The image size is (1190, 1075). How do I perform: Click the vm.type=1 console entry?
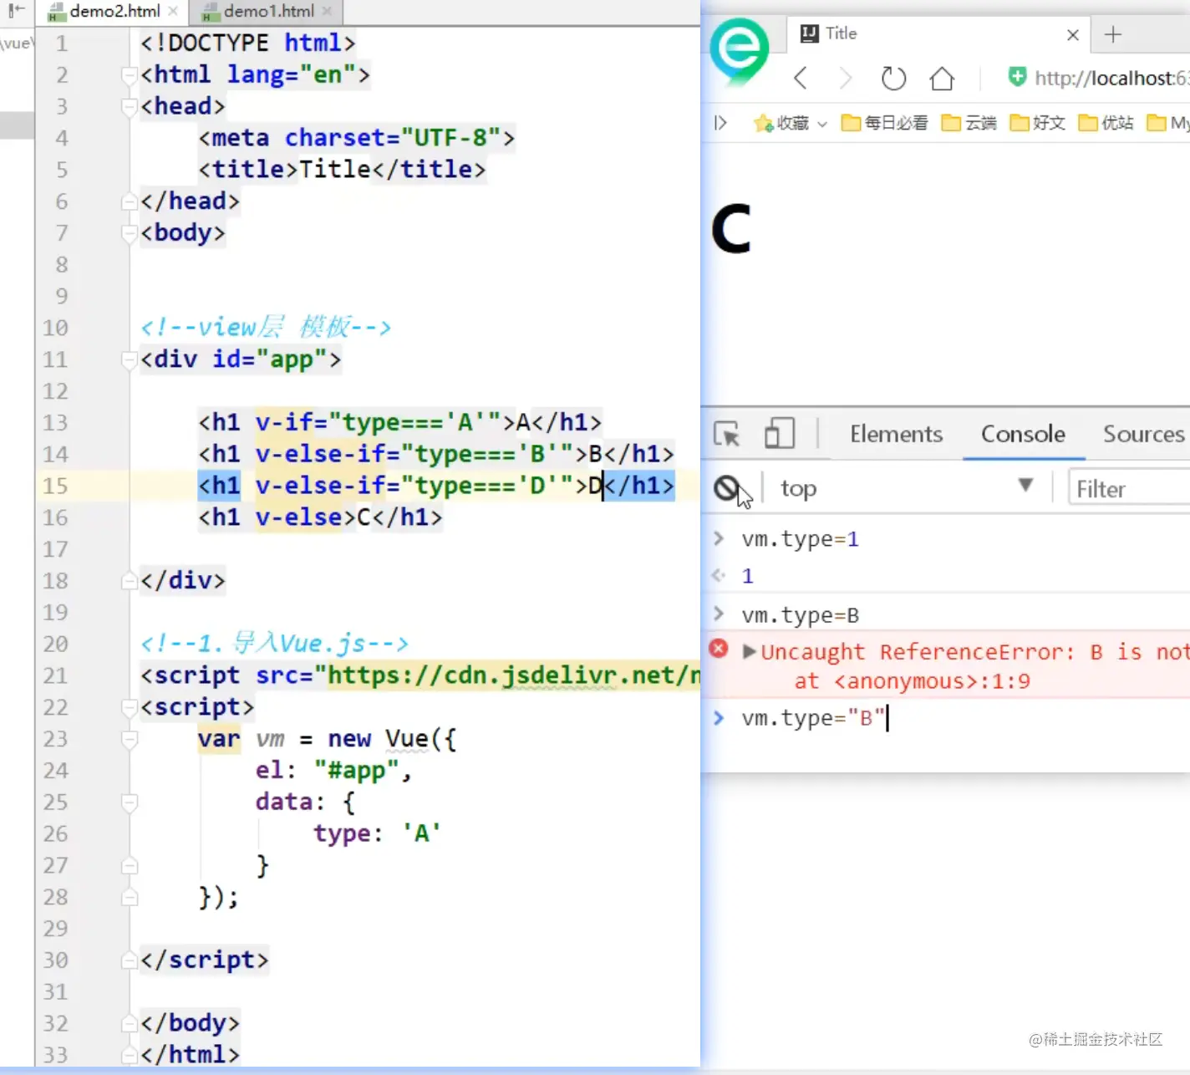pos(800,539)
